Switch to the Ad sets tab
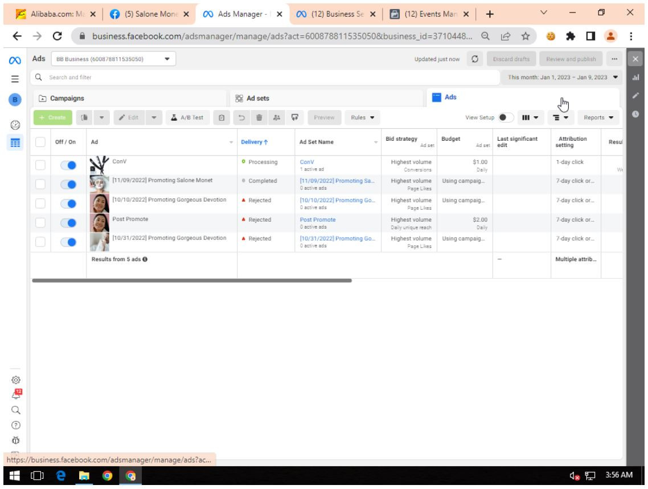Screen dimensions: 648x489 [326, 99]
